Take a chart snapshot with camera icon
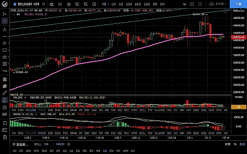The image size is (247, 154). click(192, 4)
